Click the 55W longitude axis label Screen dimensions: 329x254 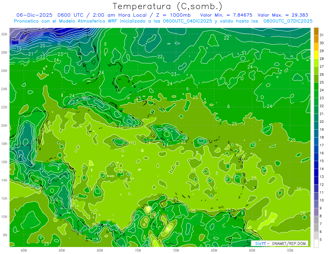click(290, 250)
